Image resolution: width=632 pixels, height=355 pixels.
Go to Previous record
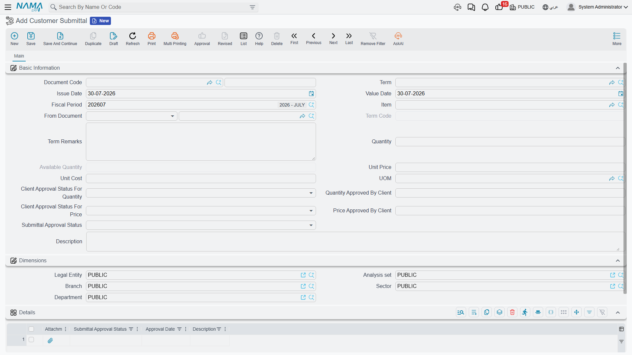(x=314, y=38)
